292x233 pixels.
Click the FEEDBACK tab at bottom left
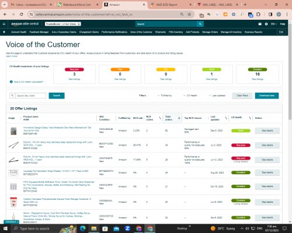click(12, 222)
